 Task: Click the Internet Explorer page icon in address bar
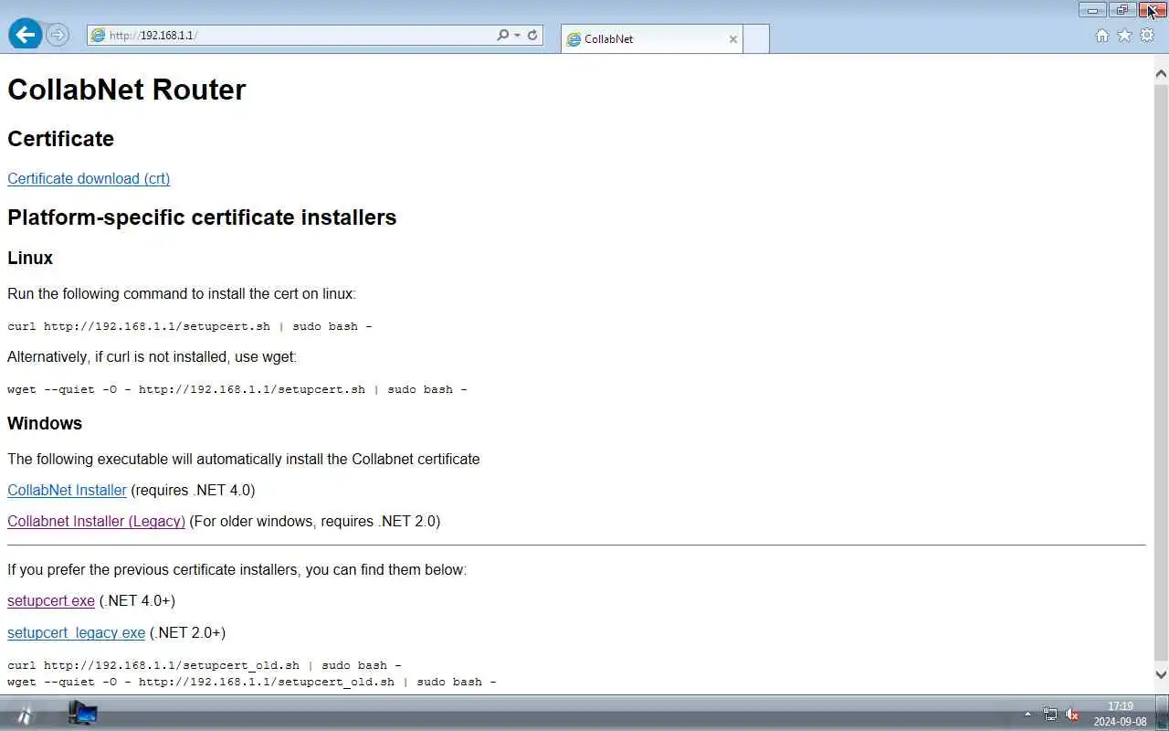[x=98, y=35]
